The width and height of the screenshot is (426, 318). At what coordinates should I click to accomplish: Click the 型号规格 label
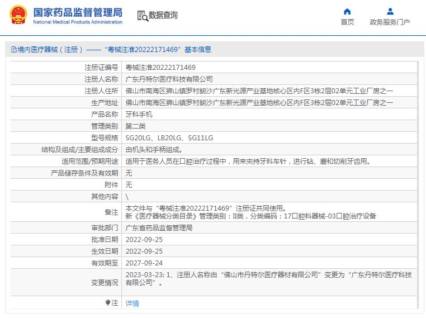coord(105,137)
